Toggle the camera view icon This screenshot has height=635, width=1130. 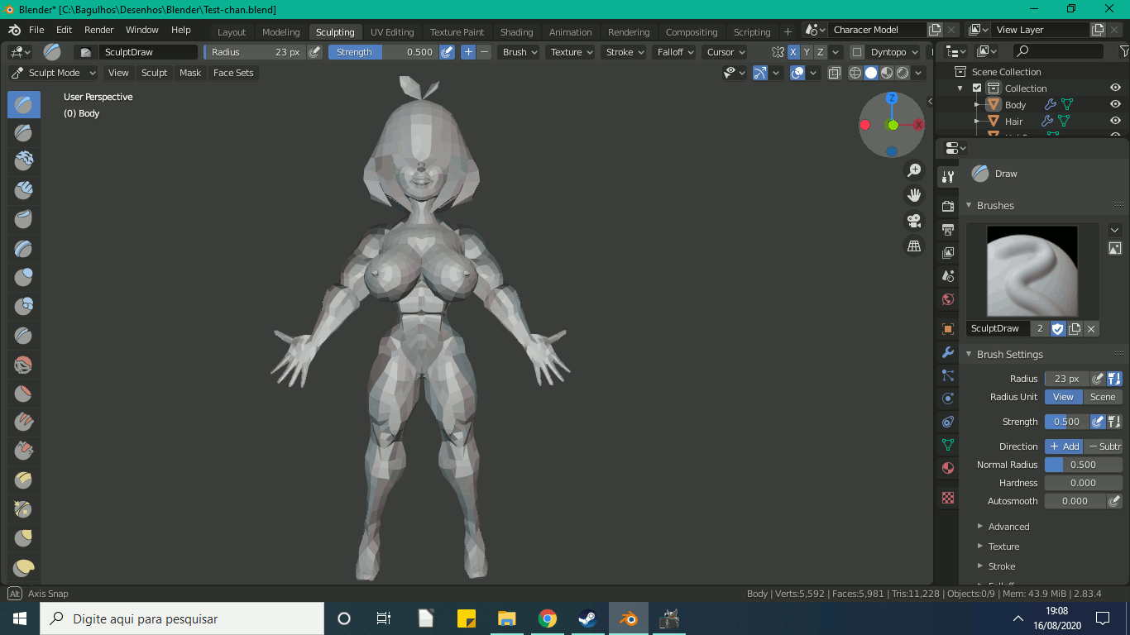tap(914, 221)
